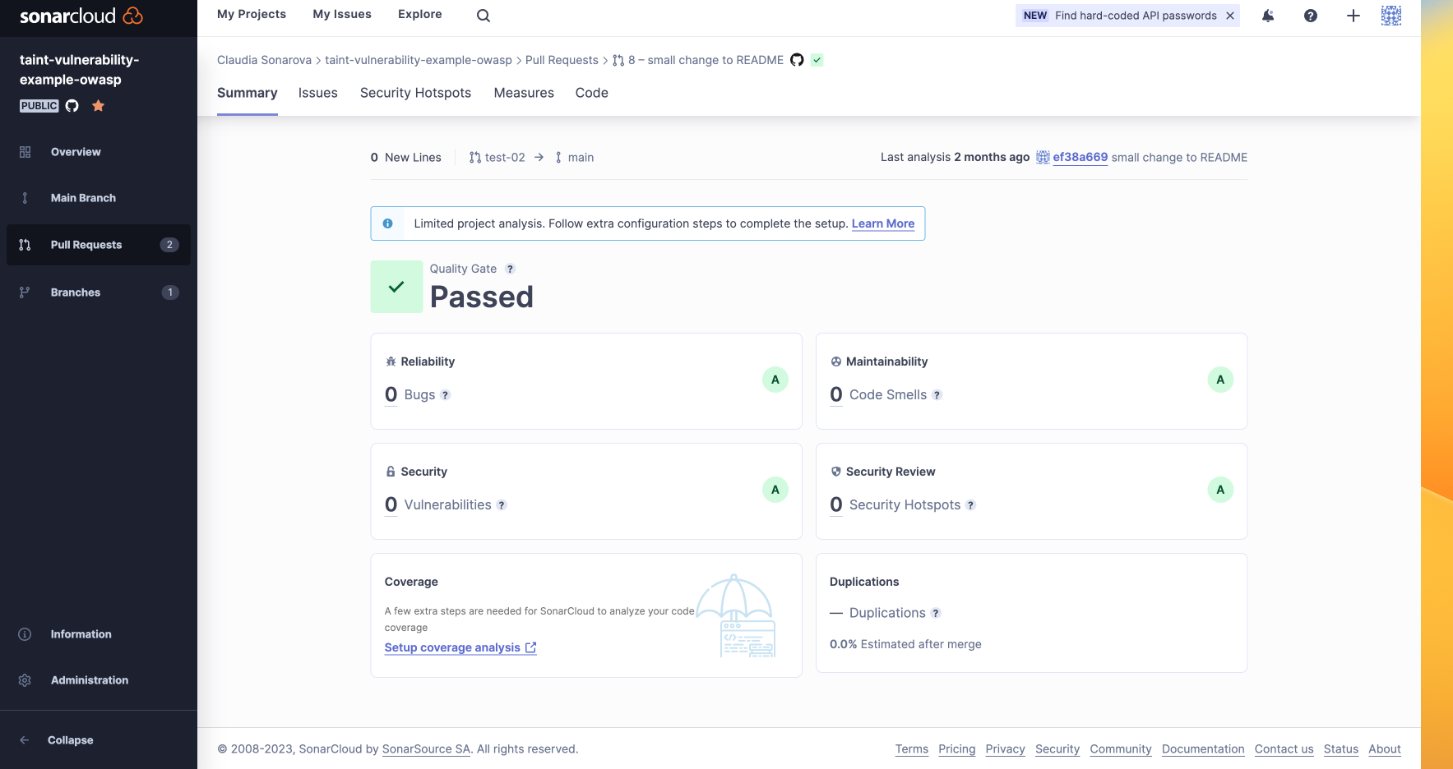Open the user avatar menu
Image resolution: width=1453 pixels, height=769 pixels.
pyautogui.click(x=1391, y=16)
